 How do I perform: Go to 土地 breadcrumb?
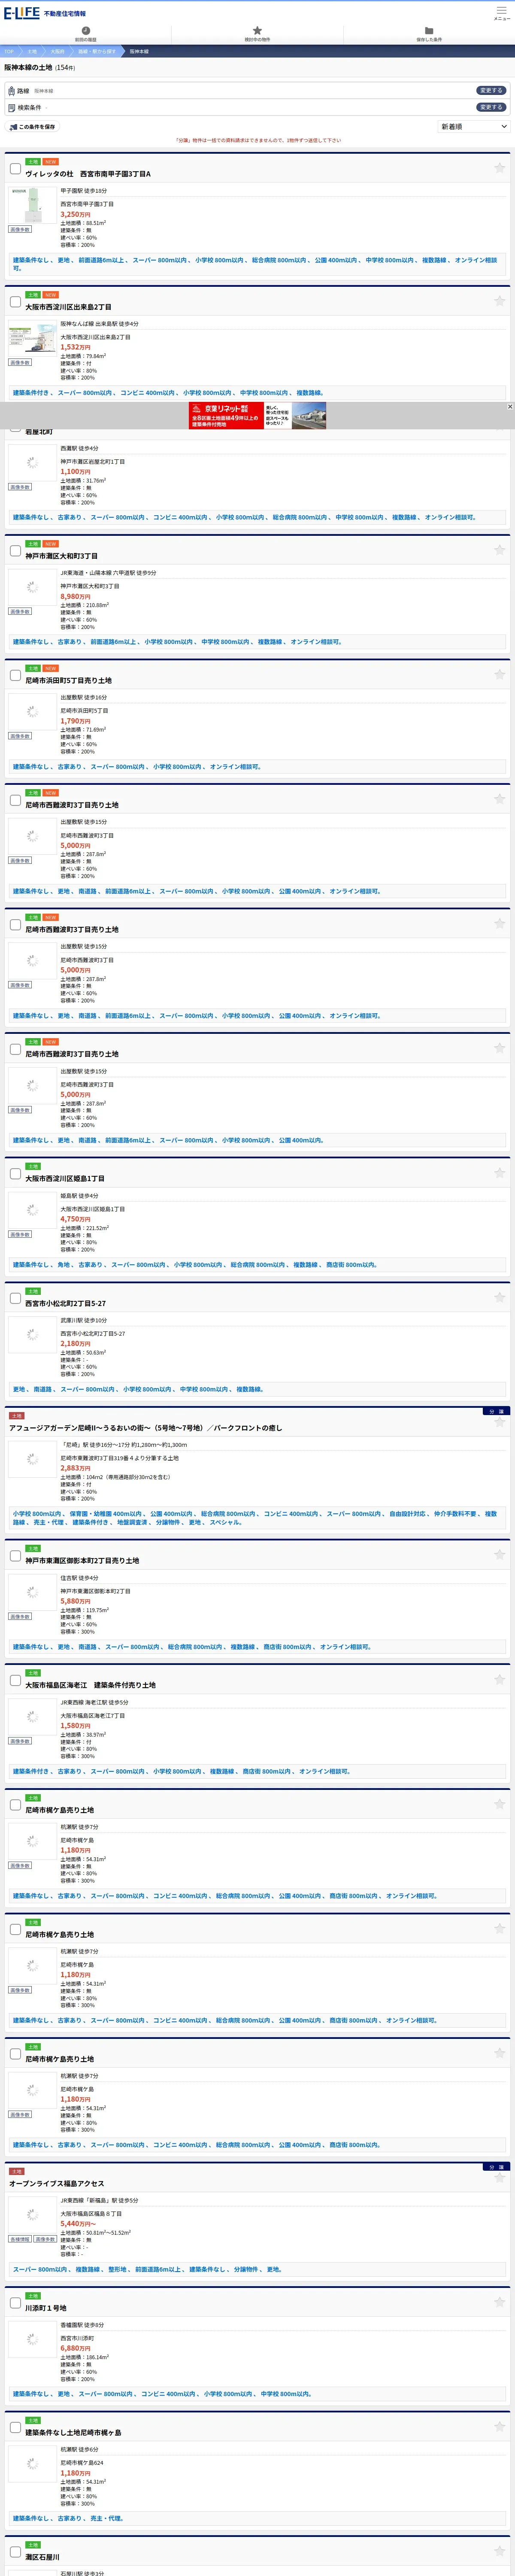32,51
